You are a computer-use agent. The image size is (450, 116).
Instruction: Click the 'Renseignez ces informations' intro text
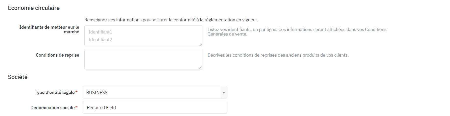171,20
